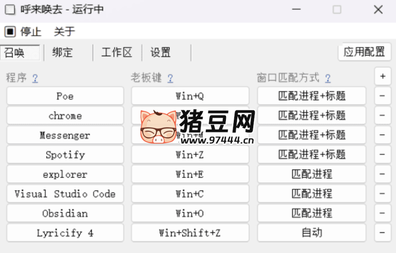Open the help link next to 老板键
This screenshot has width=396, height=253.
pyautogui.click(x=170, y=78)
